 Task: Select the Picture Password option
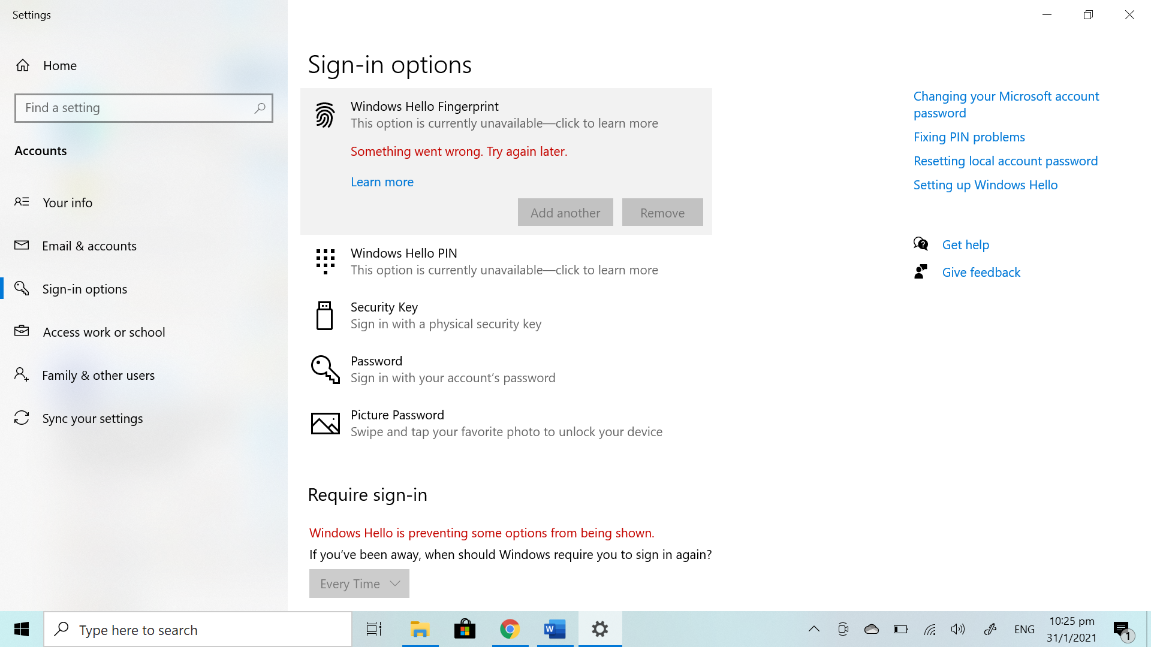[x=506, y=423]
